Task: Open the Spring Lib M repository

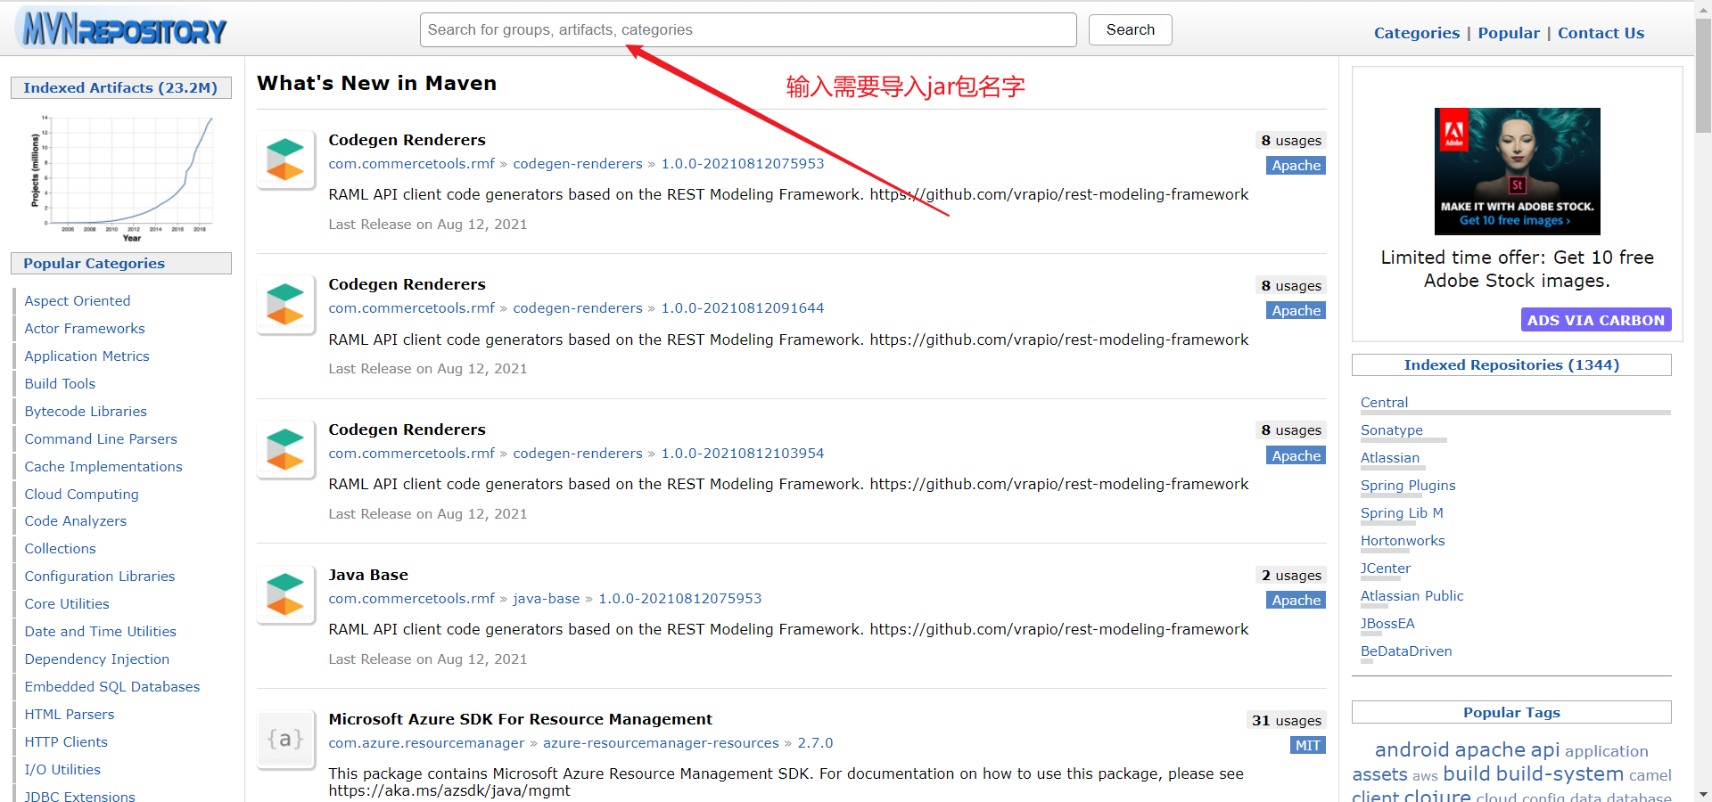Action: [x=1401, y=512]
